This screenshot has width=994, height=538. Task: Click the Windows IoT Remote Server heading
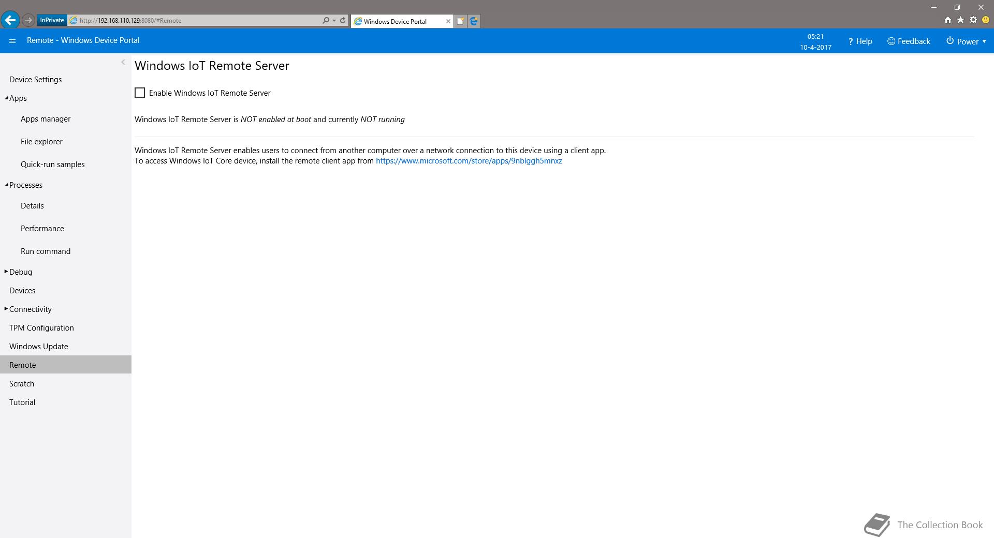point(212,66)
